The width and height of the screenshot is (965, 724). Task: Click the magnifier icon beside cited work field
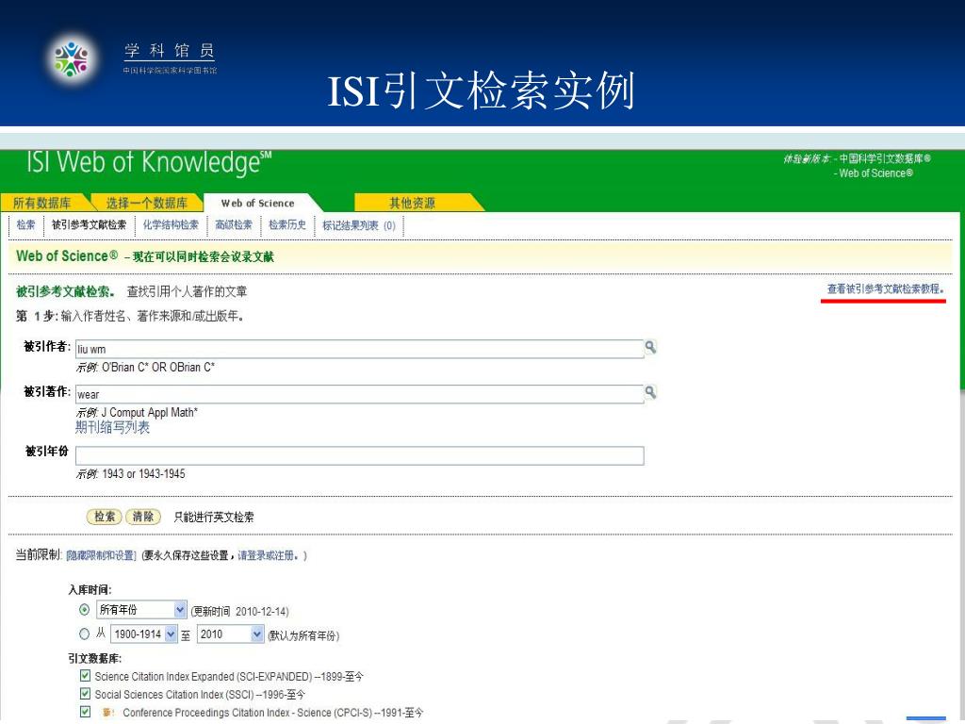[650, 392]
